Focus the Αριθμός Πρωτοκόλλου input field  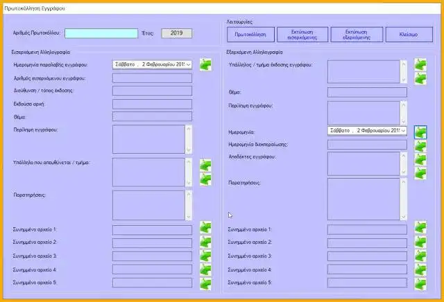tap(101, 33)
